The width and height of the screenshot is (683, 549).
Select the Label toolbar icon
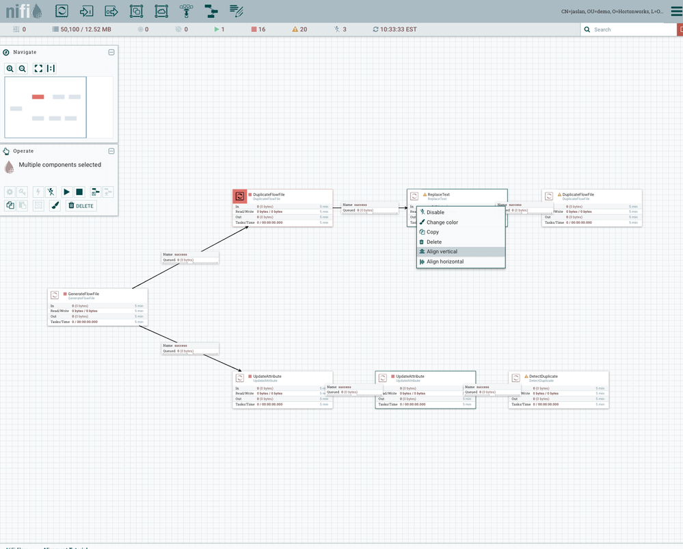point(237,11)
